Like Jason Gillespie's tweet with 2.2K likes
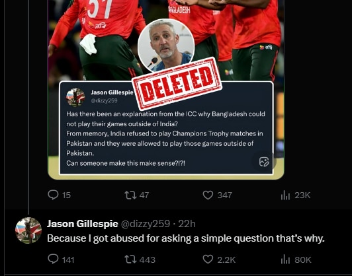This screenshot has height=276, width=352. (x=219, y=259)
